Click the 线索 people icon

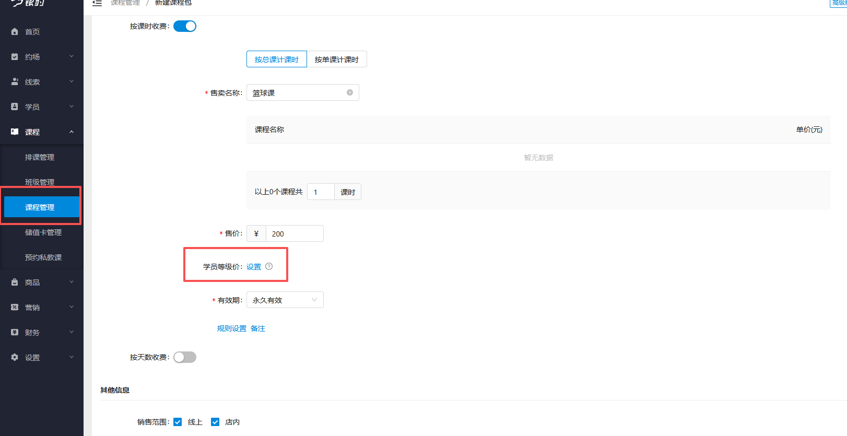pyautogui.click(x=15, y=82)
